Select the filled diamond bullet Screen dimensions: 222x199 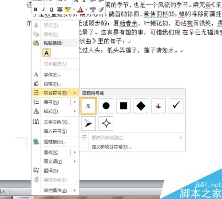141,106
